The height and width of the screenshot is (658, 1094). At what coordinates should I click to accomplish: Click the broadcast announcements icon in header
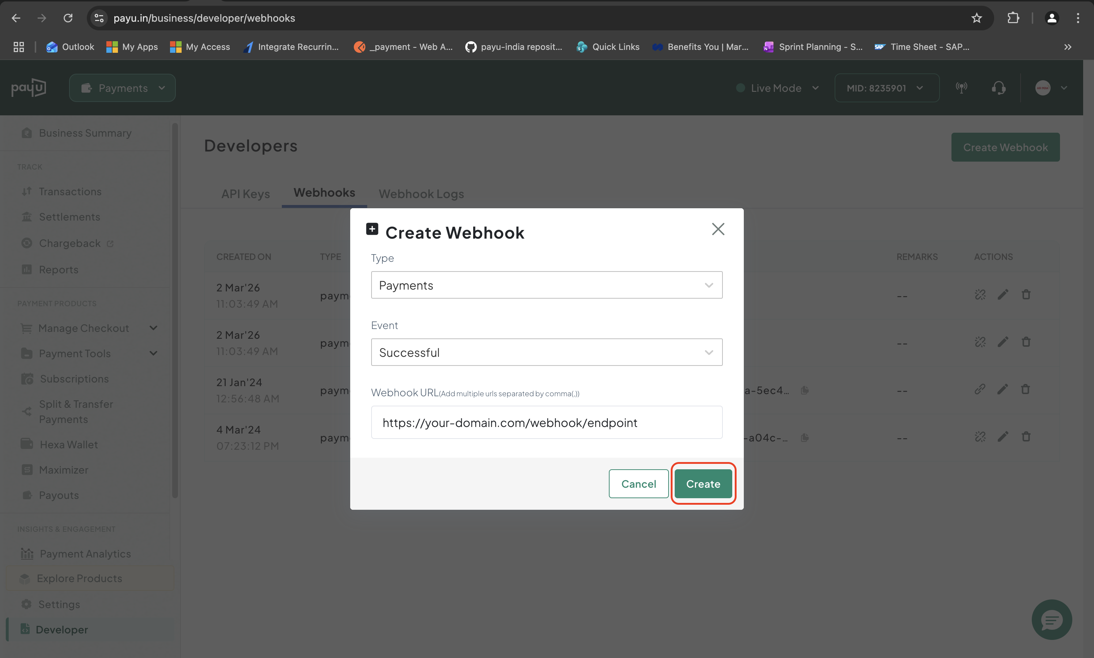point(961,88)
